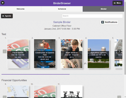Open the Agenda hamburger button
This screenshot has height=98, width=126.
(x=7, y=16)
